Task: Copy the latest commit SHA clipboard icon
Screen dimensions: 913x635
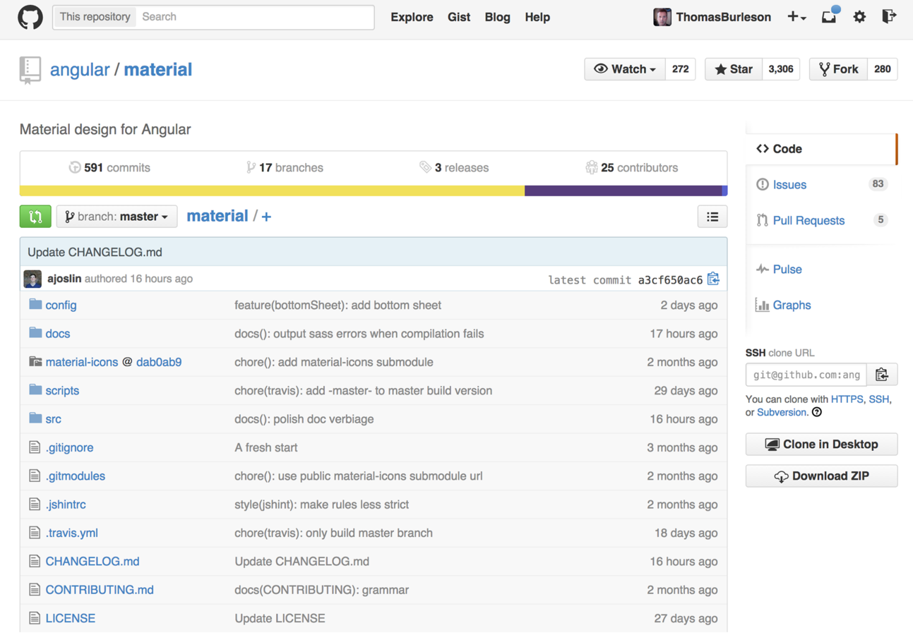Action: [x=713, y=279]
